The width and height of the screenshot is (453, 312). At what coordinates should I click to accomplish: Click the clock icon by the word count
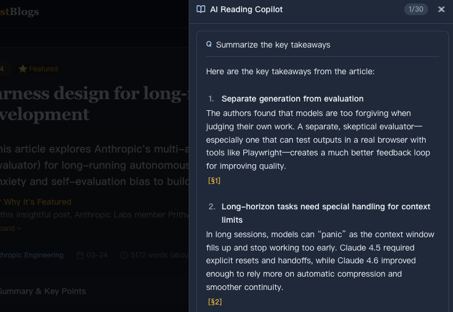click(124, 255)
